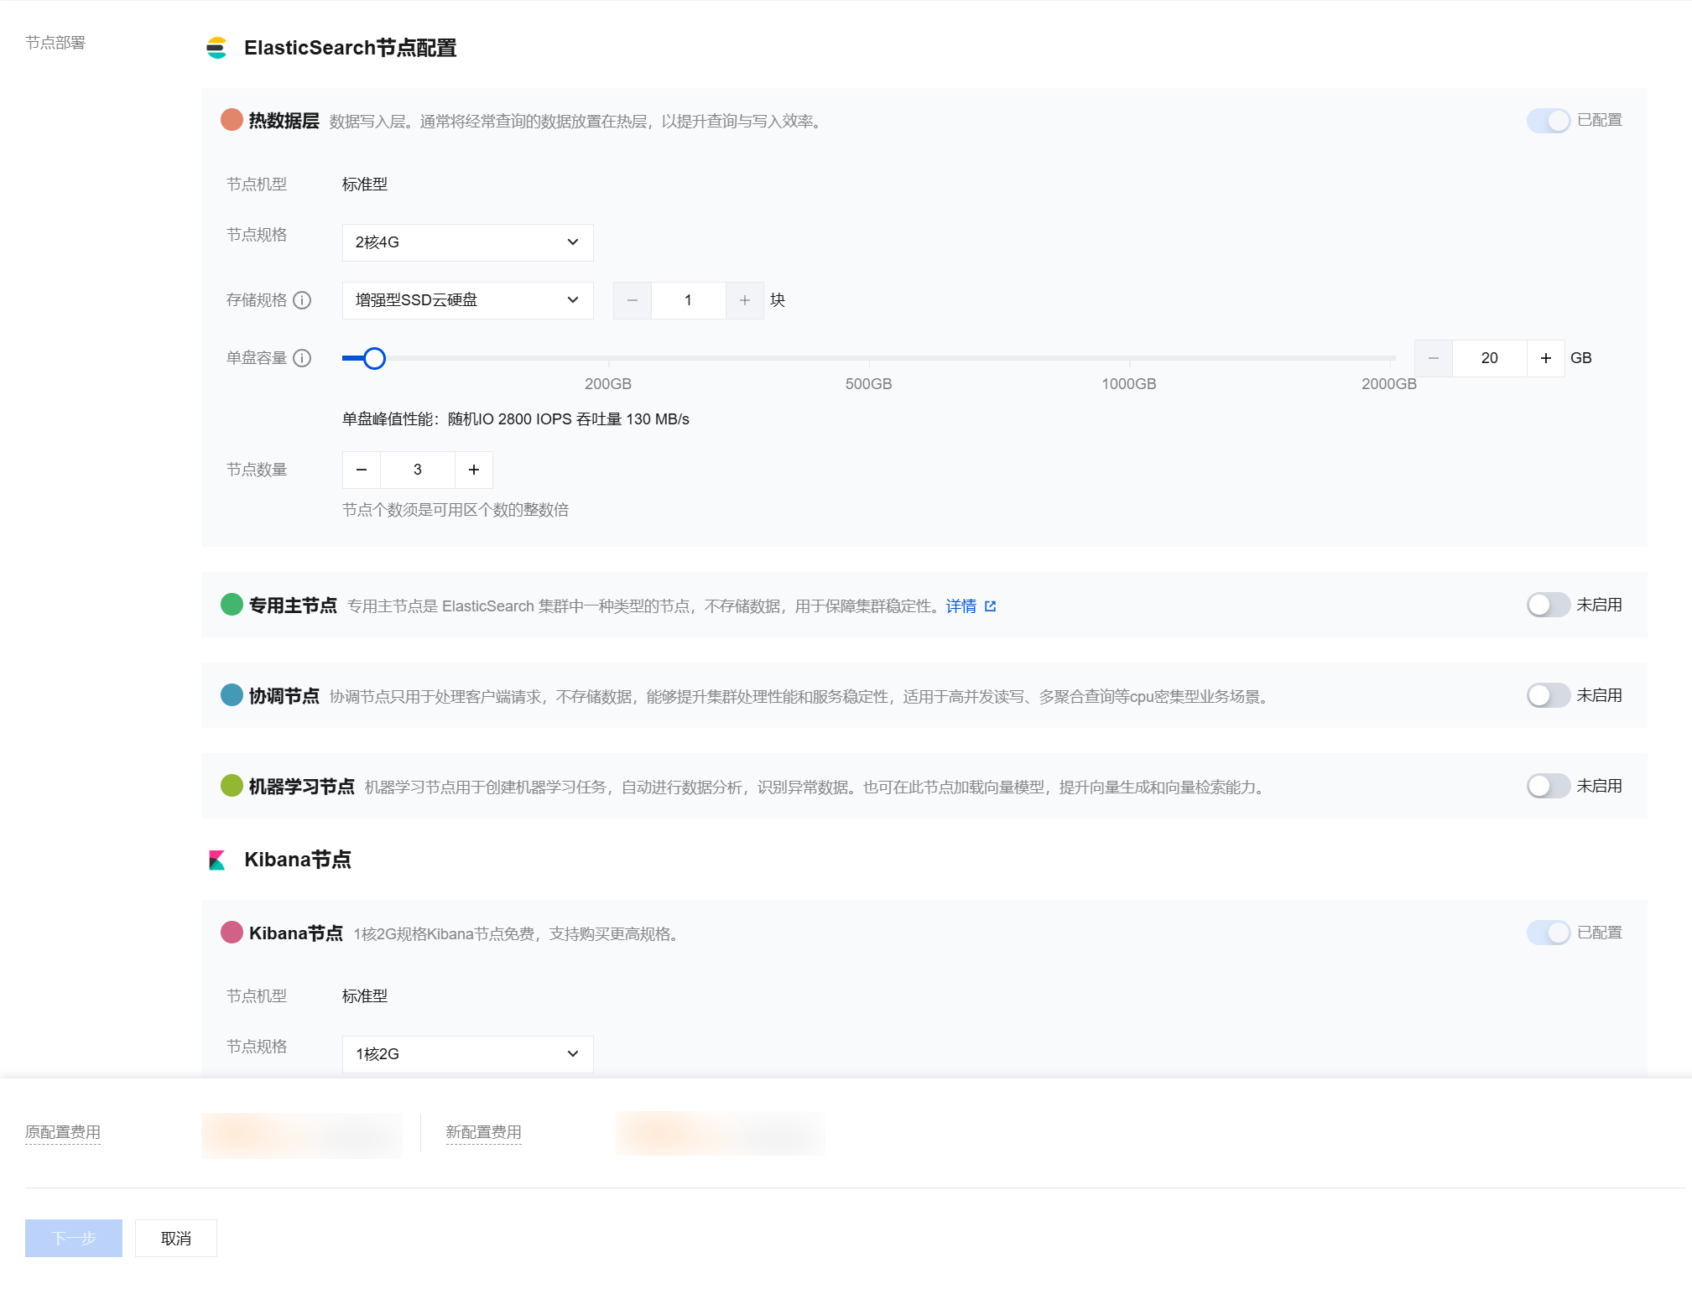Screen dimensions: 1692x1289
Task: Open the 单盘容量 info tooltip icon
Action: point(302,358)
